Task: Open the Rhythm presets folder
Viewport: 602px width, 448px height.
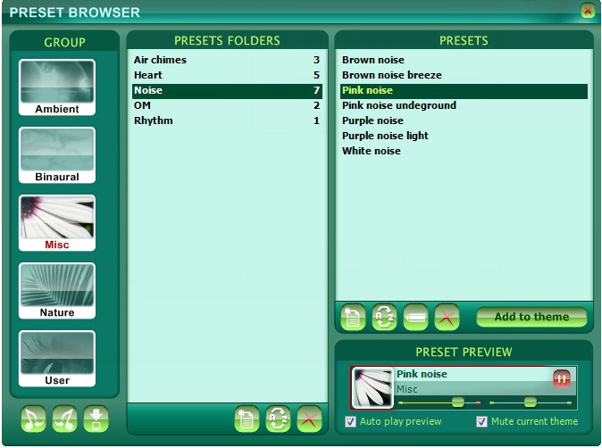Action: click(x=227, y=120)
